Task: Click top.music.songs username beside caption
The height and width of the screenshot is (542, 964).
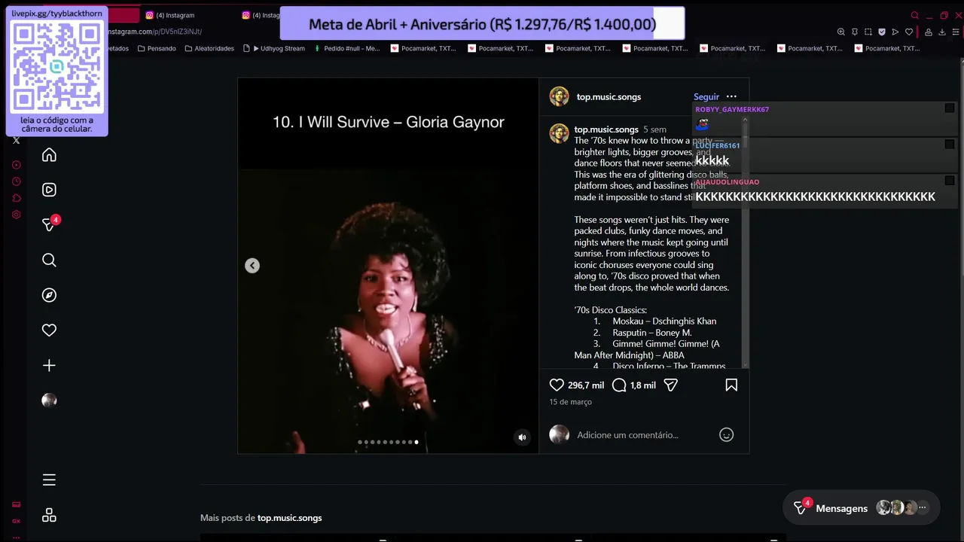Action: [606, 129]
